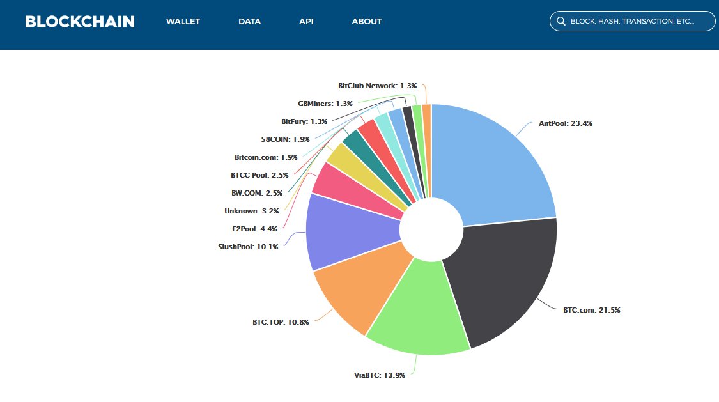Open the ABOUT menu
This screenshot has height=402, width=719.
click(367, 22)
